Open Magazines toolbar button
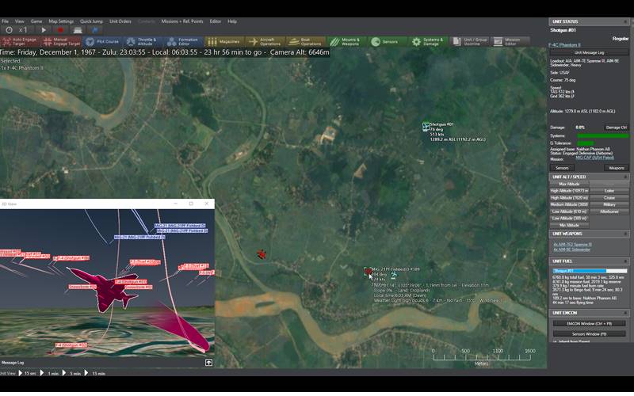Image resolution: width=634 pixels, height=396 pixels. click(x=224, y=41)
